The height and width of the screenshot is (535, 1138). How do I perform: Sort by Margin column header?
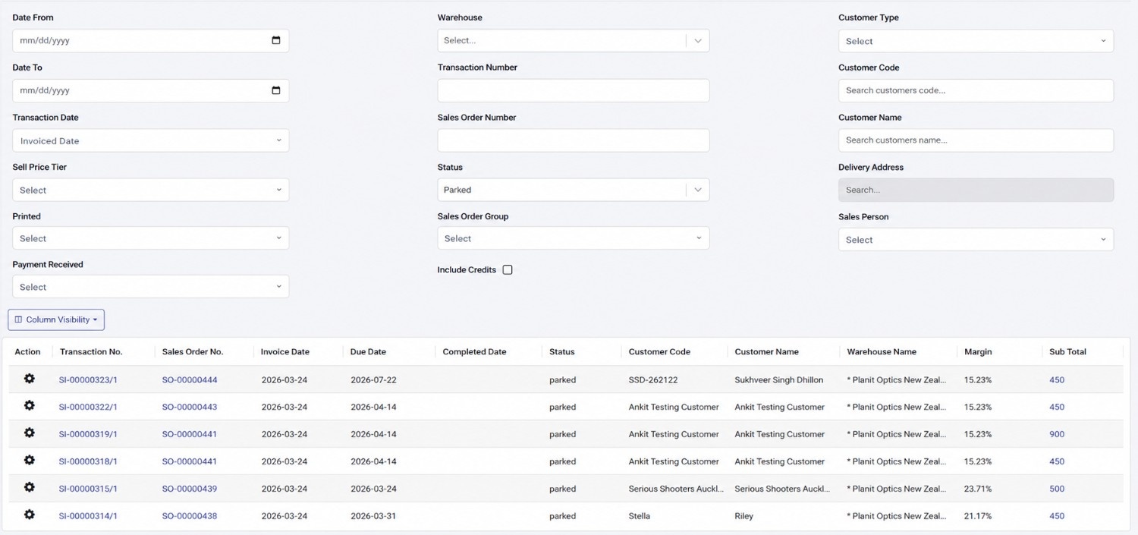pyautogui.click(x=978, y=352)
